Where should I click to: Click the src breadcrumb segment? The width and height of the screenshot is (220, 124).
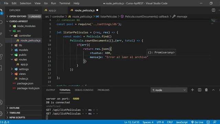[x=47, y=17]
